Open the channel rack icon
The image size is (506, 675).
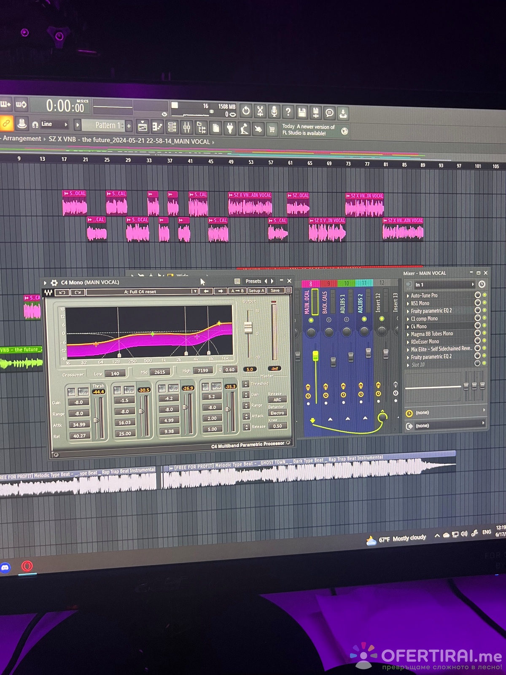click(172, 127)
